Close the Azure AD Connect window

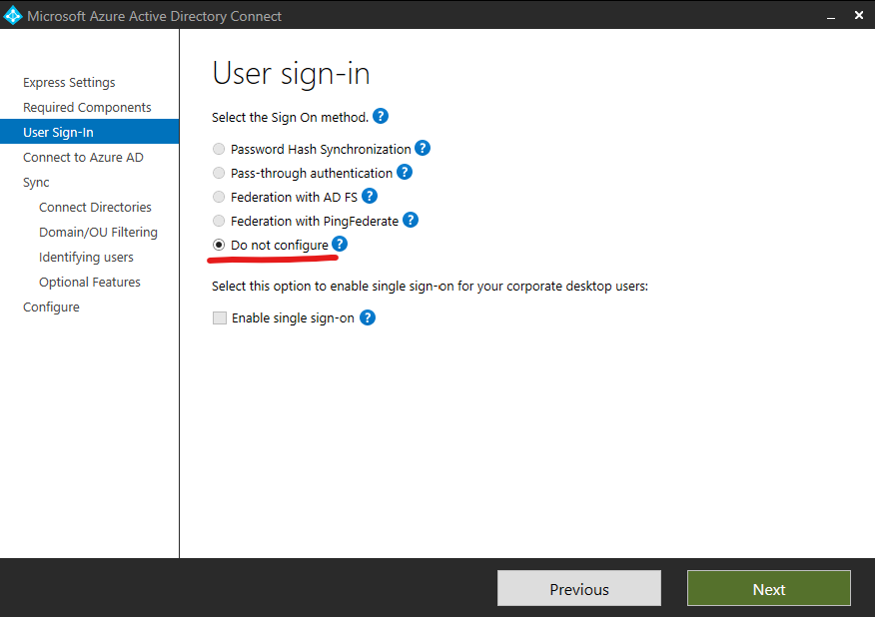[859, 15]
